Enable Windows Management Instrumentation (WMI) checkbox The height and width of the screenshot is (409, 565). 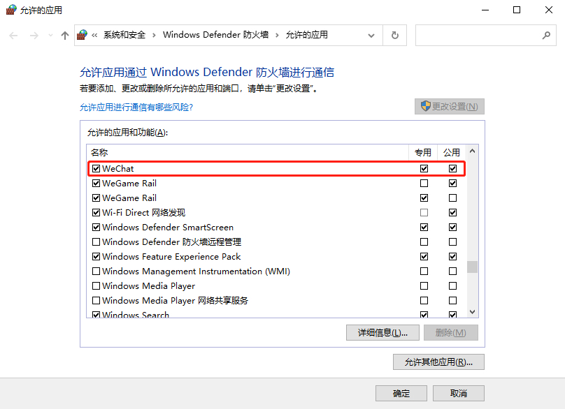pyautogui.click(x=96, y=272)
